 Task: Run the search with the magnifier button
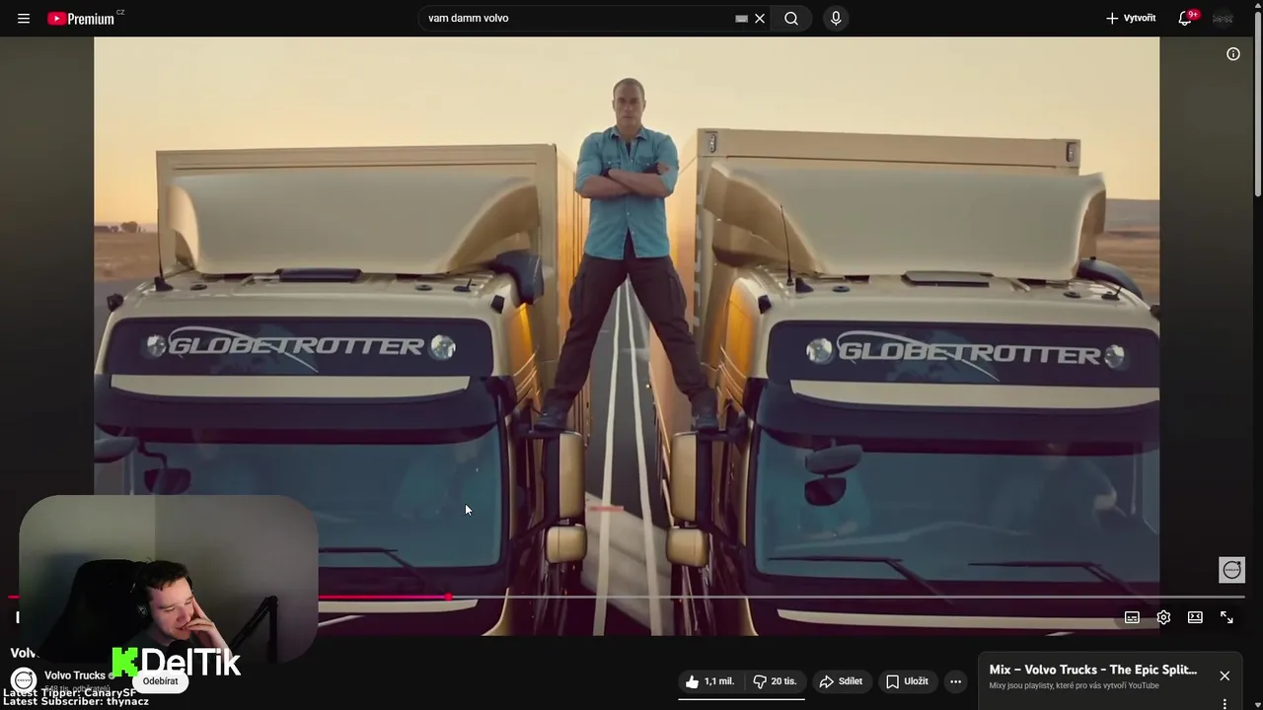791,19
